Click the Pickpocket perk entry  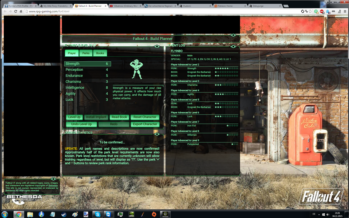pyautogui.click(x=204, y=144)
